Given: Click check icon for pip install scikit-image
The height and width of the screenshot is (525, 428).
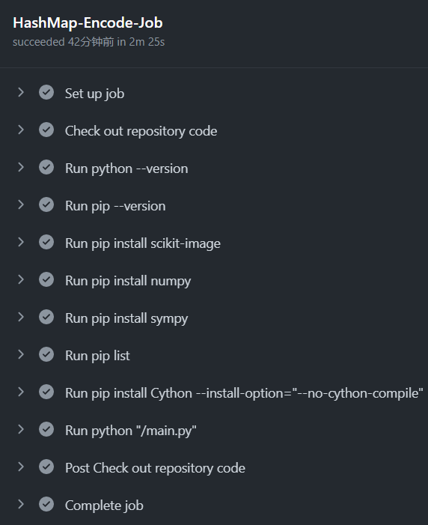Looking at the screenshot, I should 46,242.
